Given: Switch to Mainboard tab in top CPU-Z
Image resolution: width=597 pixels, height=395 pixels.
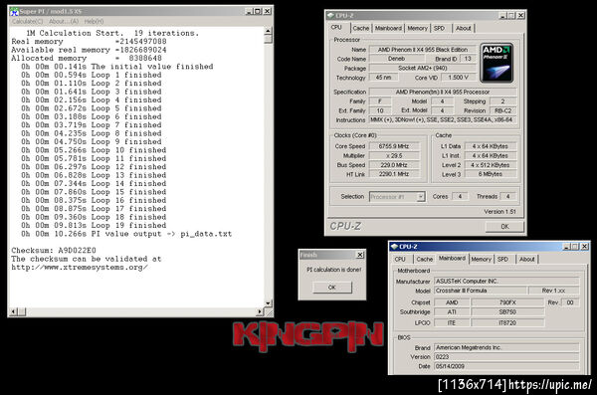Looking at the screenshot, I should pos(388,28).
